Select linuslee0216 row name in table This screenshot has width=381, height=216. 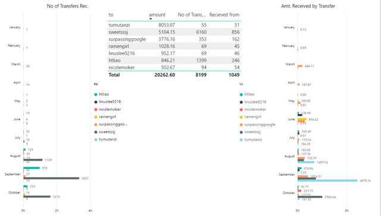pos(121,53)
